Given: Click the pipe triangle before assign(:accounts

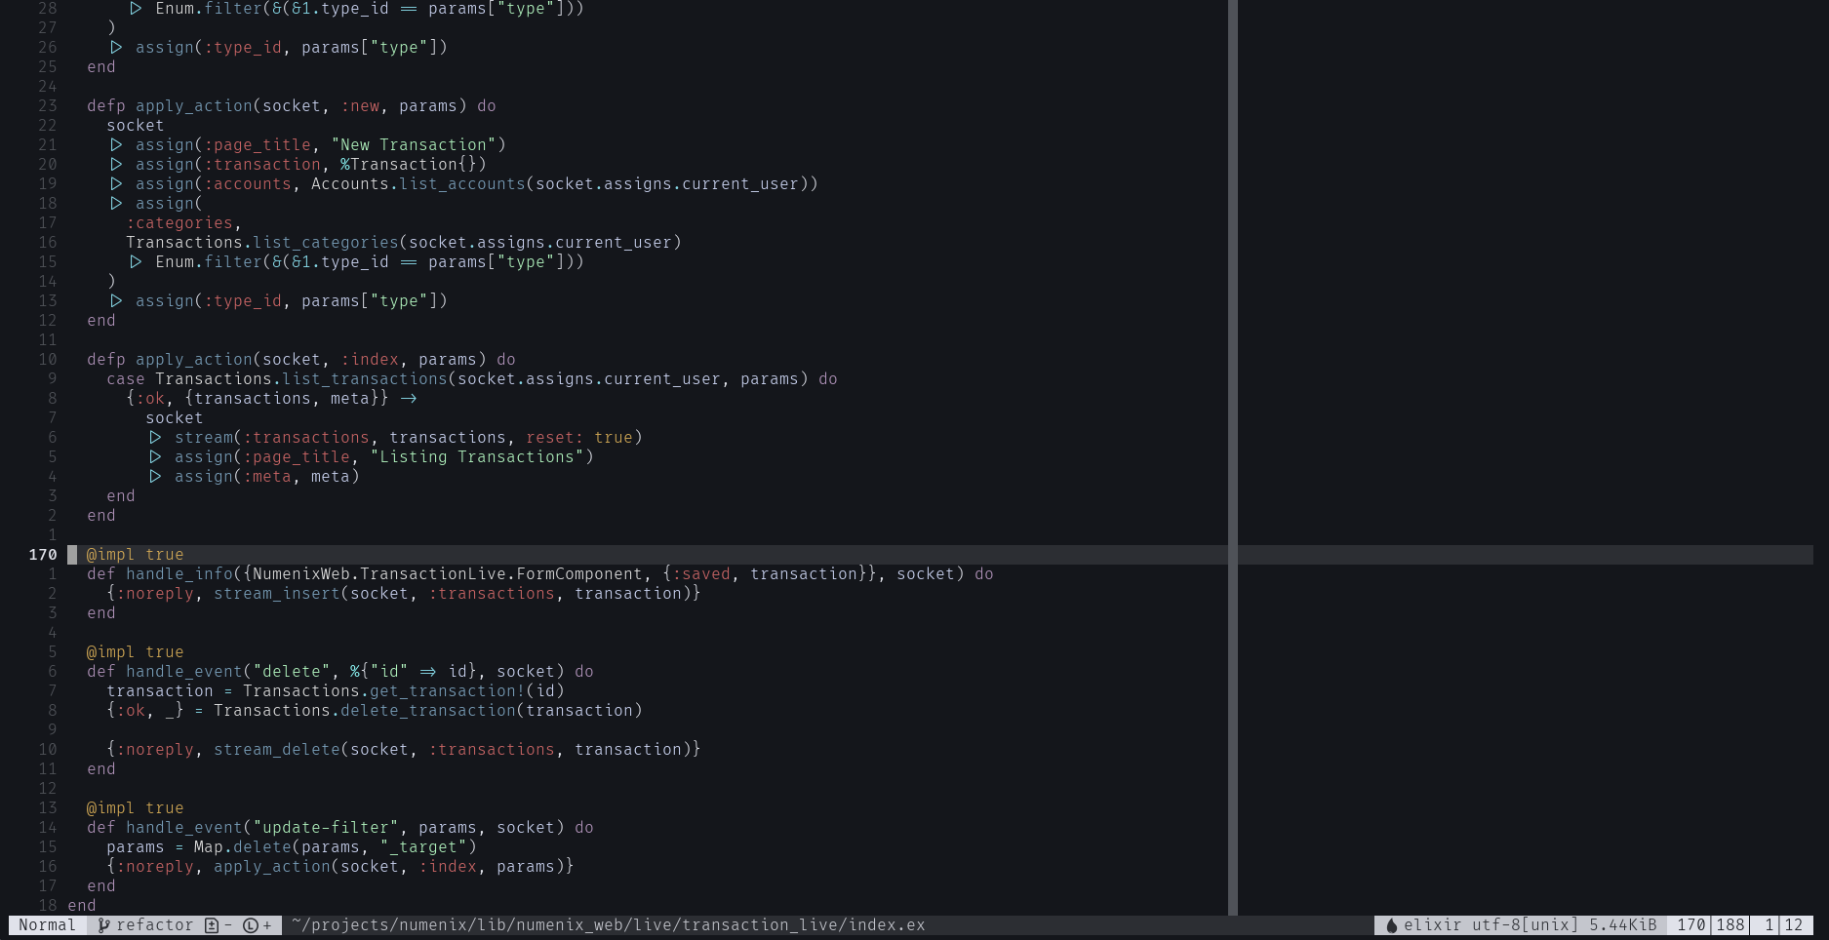Looking at the screenshot, I should (x=116, y=184).
